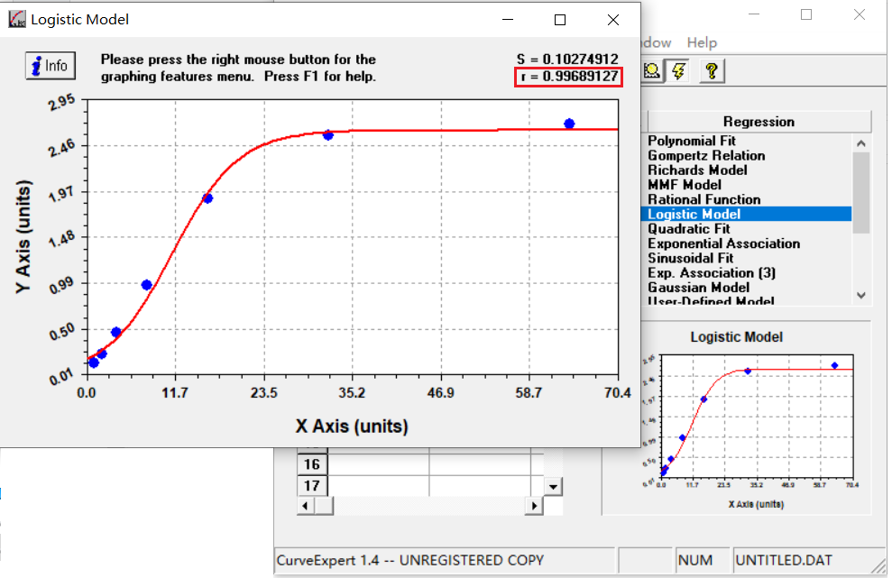Run CurveFinder using the lightning bolt icon
This screenshot has height=578, width=892.
679,70
